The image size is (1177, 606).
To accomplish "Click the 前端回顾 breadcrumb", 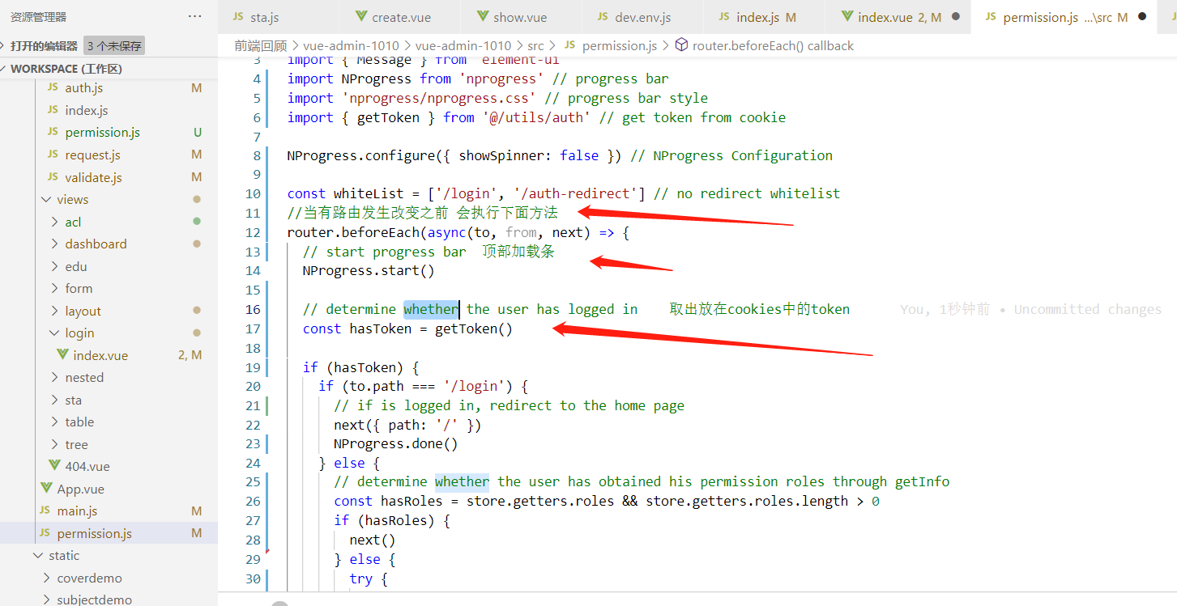I will [x=261, y=45].
